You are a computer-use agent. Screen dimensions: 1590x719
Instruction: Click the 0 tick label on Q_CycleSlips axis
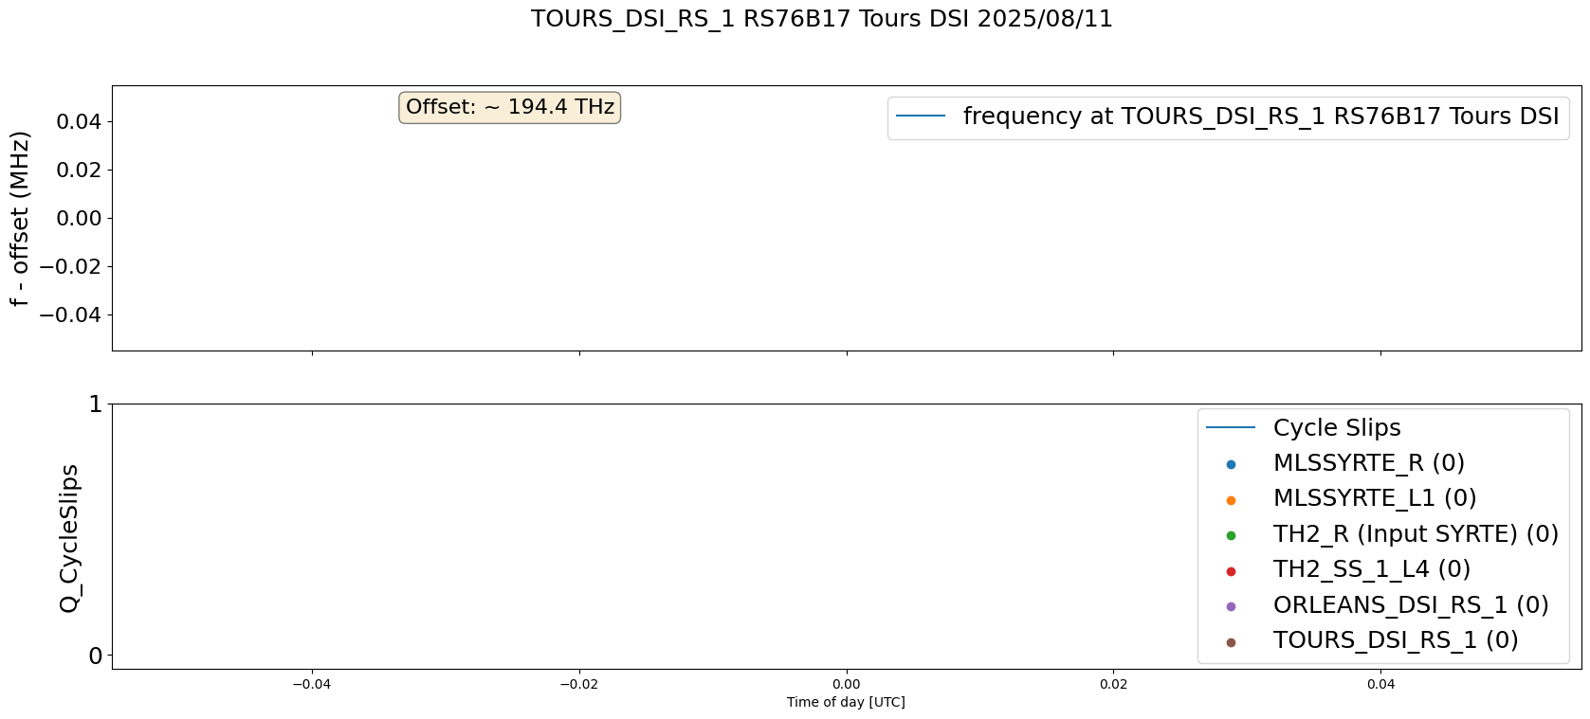(x=95, y=656)
